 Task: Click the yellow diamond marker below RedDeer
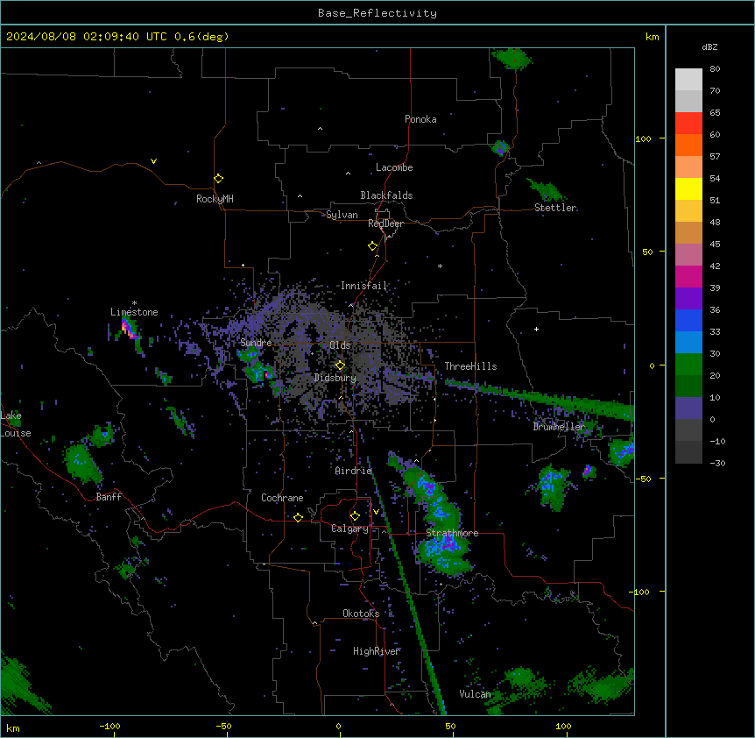point(373,246)
